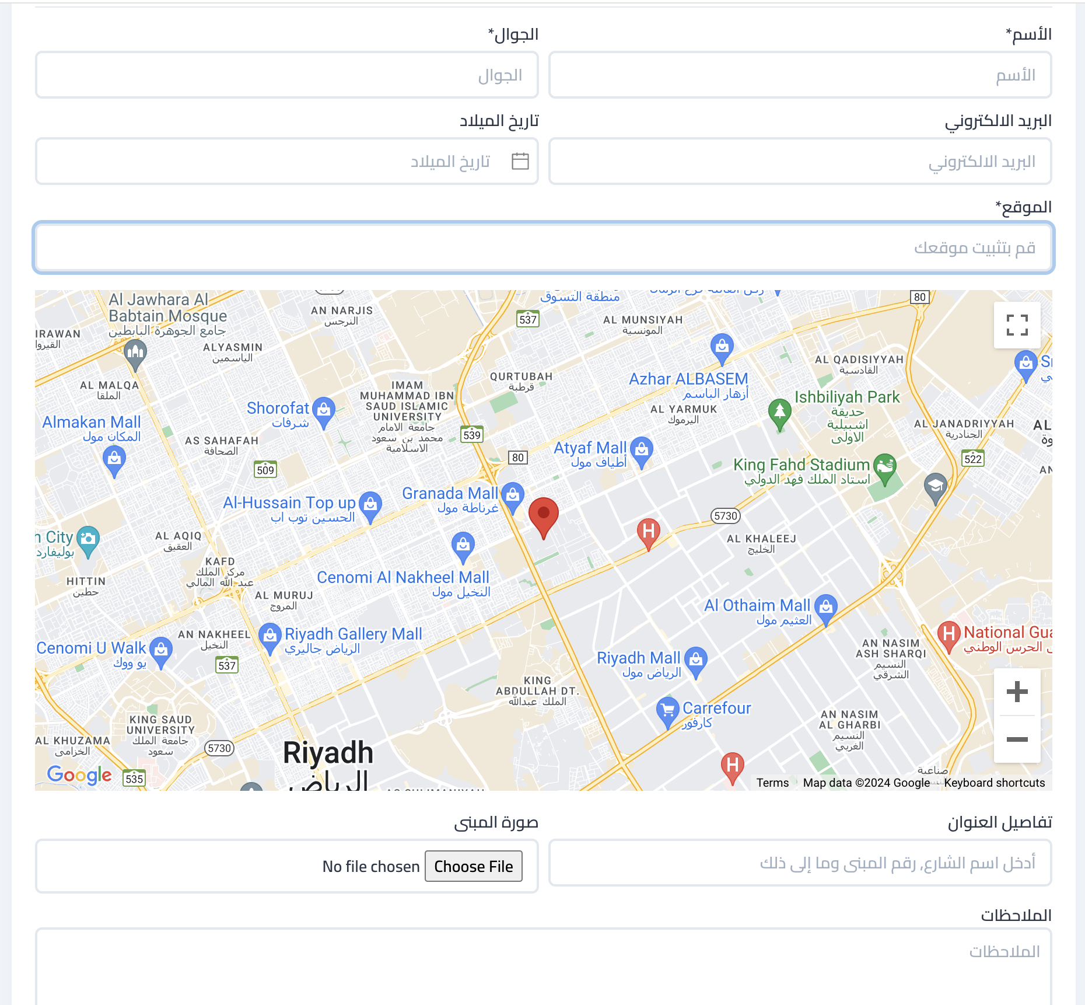Zoom in the map with plus button
1085x1005 pixels.
tap(1017, 692)
